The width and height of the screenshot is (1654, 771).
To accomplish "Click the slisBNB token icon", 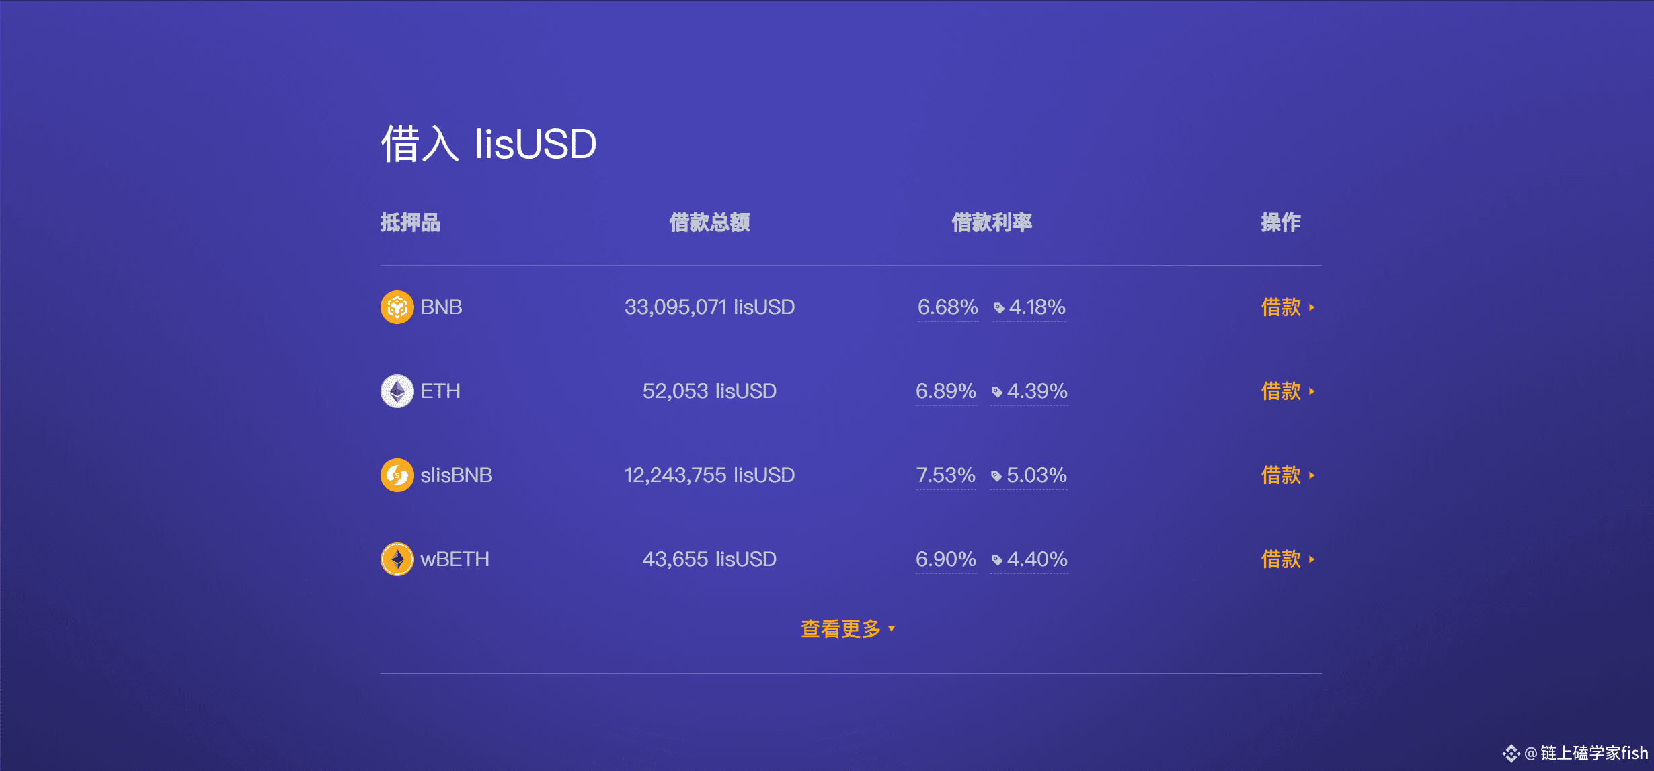I will (397, 475).
